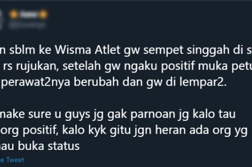
Task: Click the orange emoji before the display name
Action: pos(14,15)
